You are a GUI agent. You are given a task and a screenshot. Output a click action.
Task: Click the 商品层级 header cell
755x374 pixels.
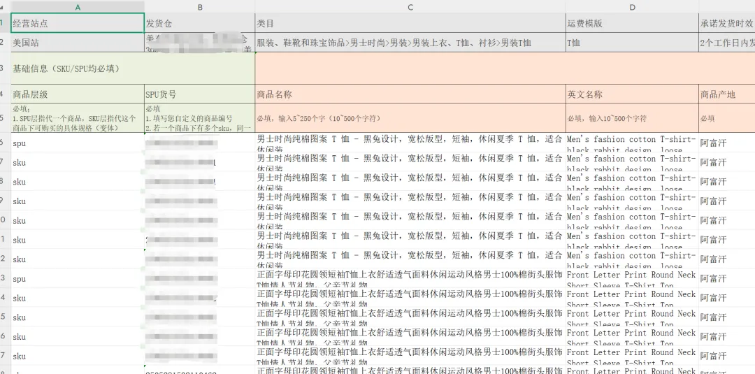tap(78, 94)
